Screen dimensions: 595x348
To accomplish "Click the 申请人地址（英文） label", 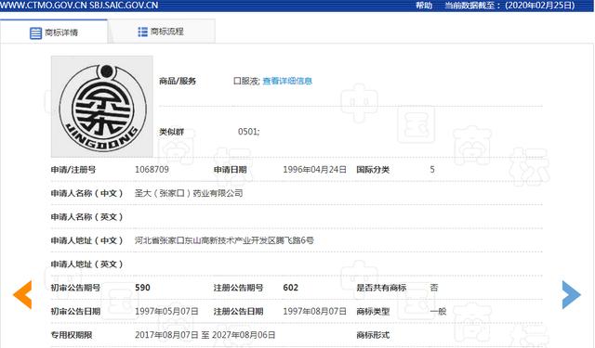I will pyautogui.click(x=86, y=264).
